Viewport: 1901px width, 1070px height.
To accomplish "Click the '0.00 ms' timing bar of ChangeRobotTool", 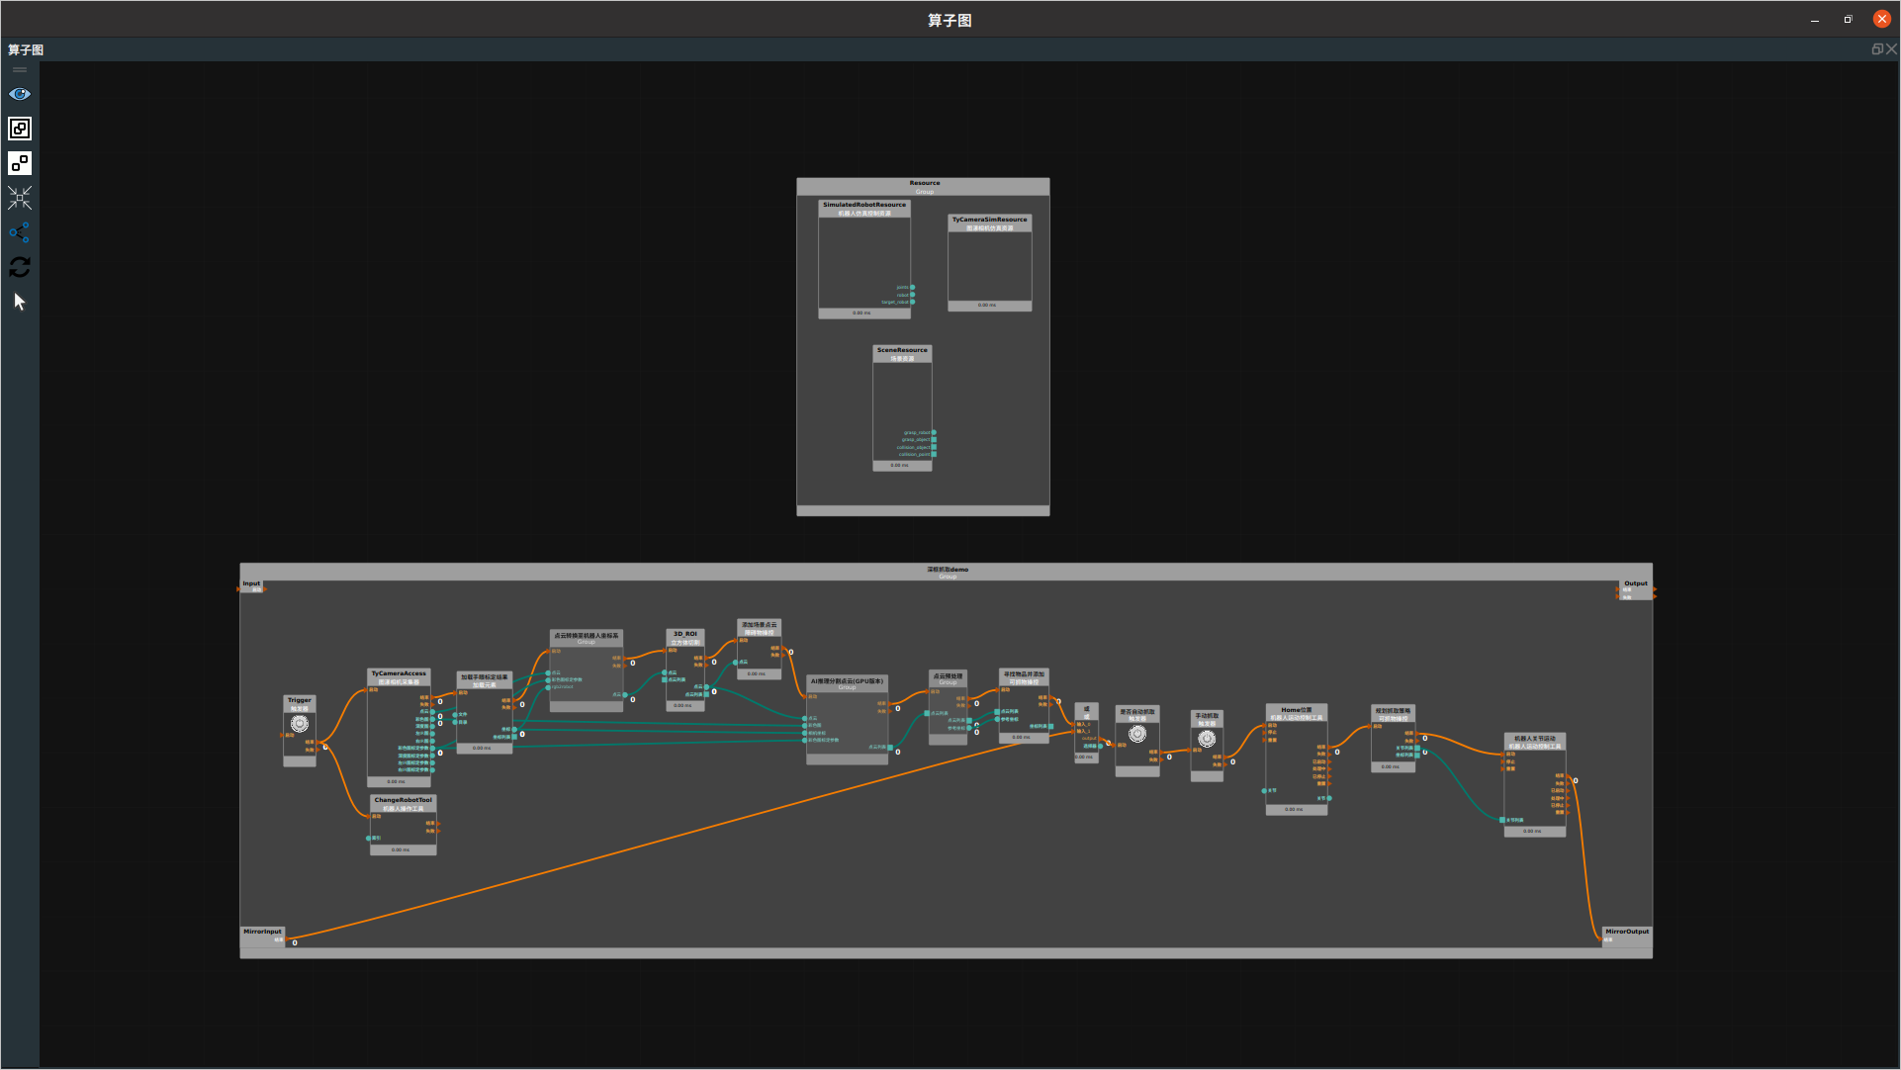I will [x=404, y=849].
